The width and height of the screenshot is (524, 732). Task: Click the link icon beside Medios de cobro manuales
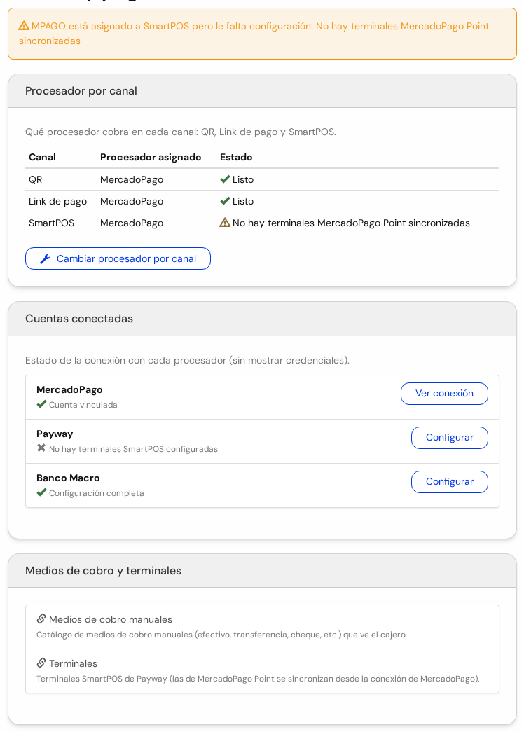[41, 619]
